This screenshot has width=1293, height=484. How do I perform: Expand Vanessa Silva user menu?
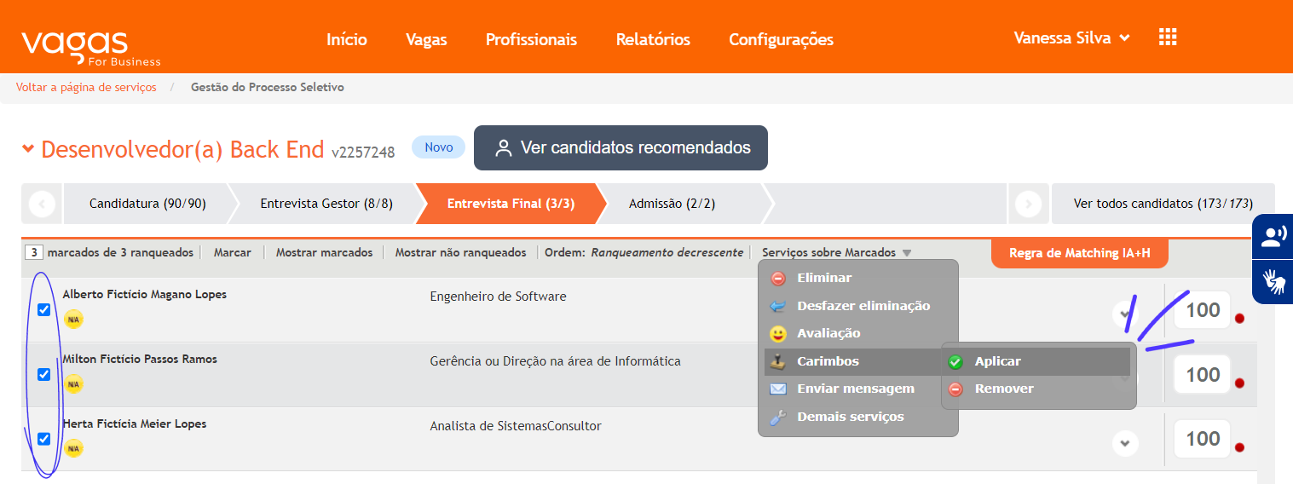click(1071, 38)
